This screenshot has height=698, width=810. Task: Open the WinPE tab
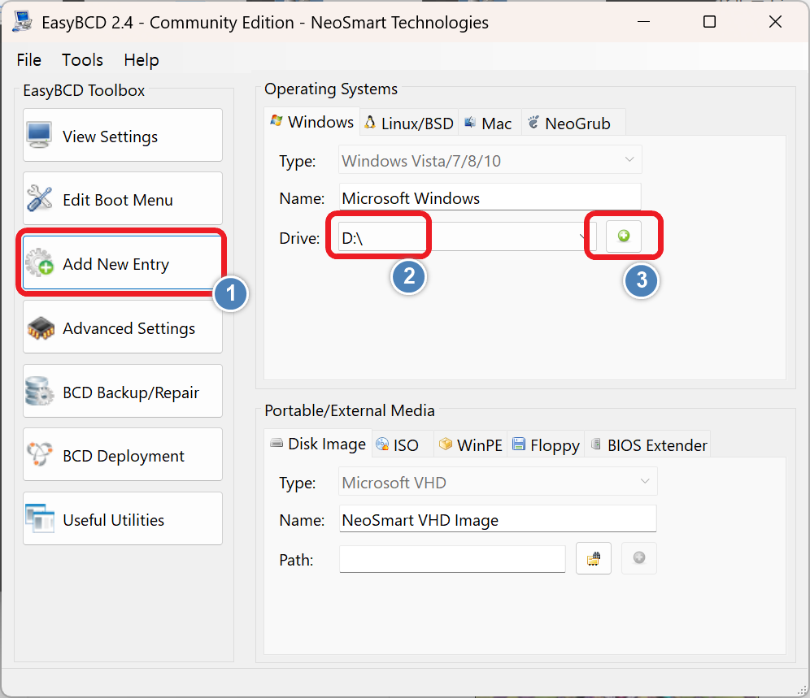(x=471, y=444)
